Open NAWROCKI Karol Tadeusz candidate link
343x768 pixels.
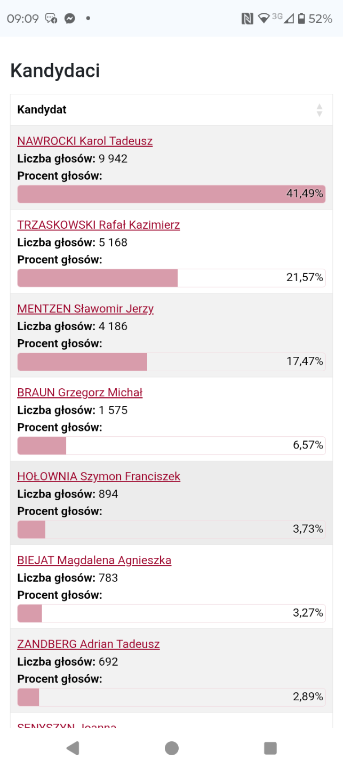click(85, 141)
